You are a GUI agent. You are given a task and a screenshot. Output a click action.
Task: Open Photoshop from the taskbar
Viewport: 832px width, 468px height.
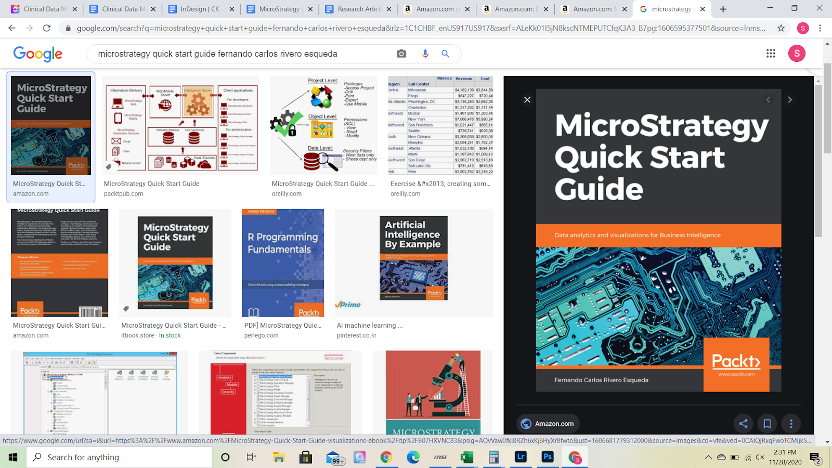click(548, 457)
